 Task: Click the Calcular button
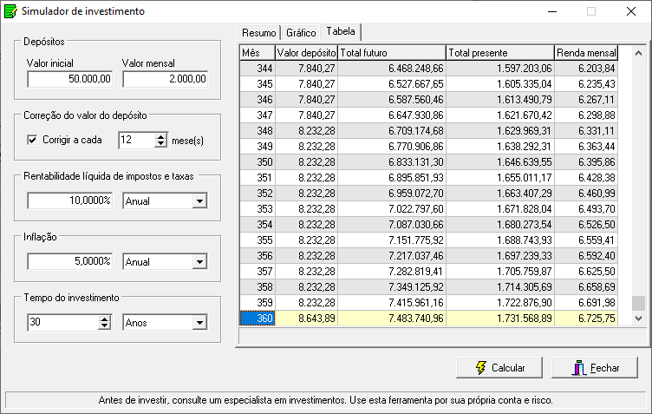point(499,368)
